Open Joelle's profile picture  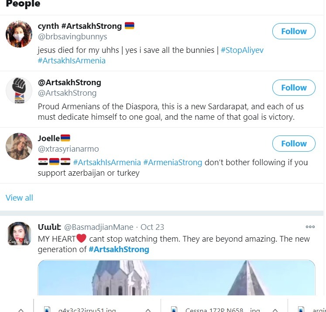(x=19, y=146)
